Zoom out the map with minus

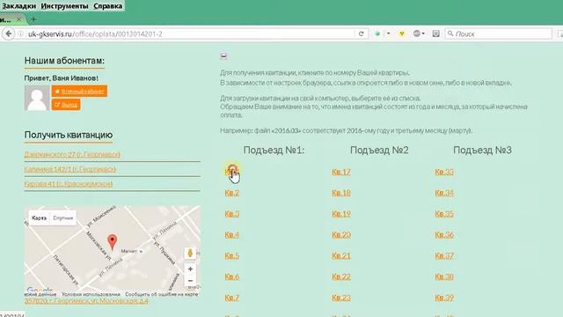click(x=190, y=280)
